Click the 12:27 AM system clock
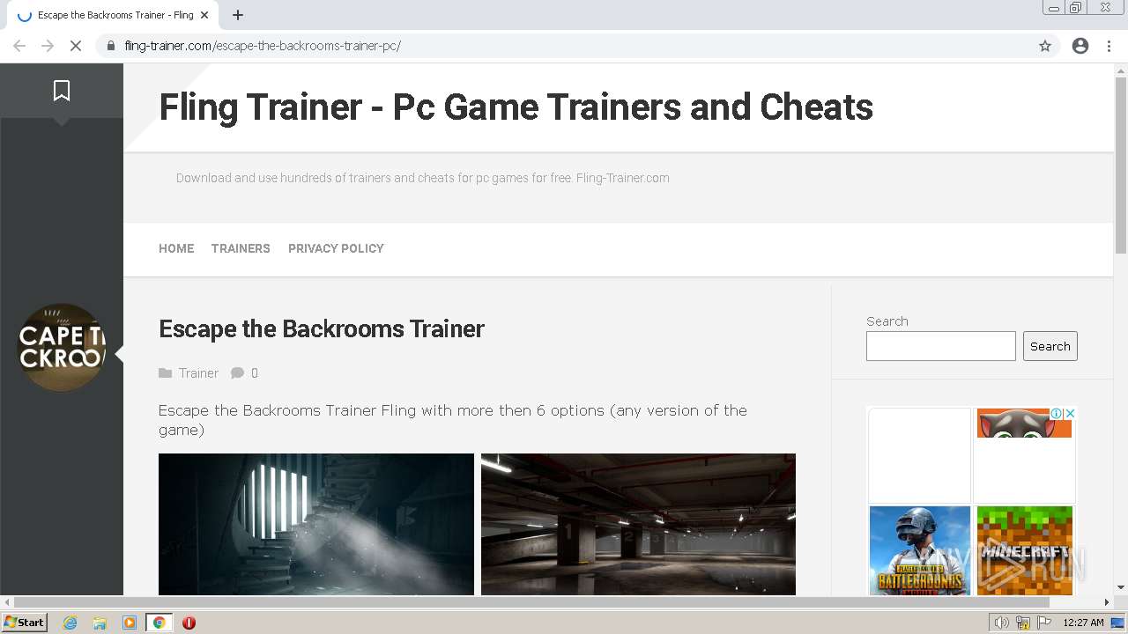Image resolution: width=1128 pixels, height=634 pixels. 1083,623
